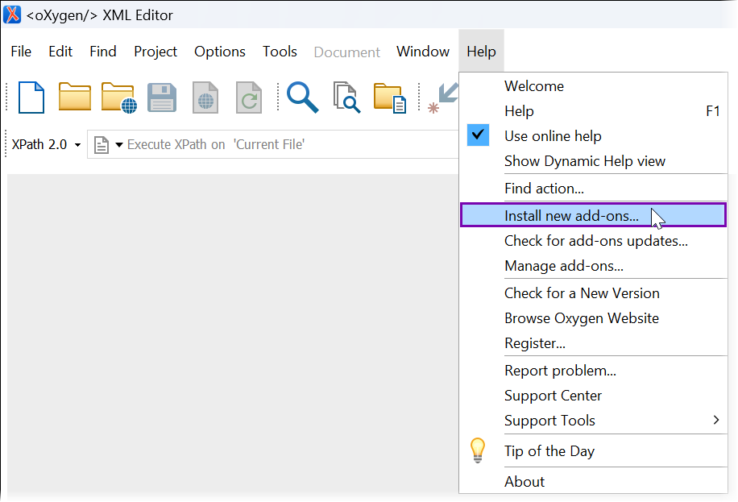Click the Save to URL icon

(205, 97)
